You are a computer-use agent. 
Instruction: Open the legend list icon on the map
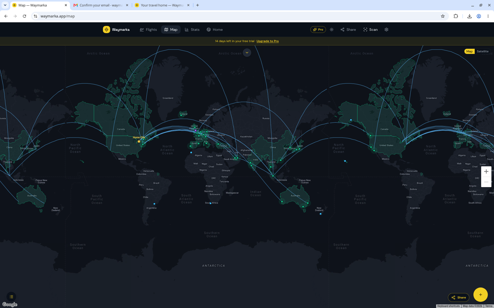[11, 297]
